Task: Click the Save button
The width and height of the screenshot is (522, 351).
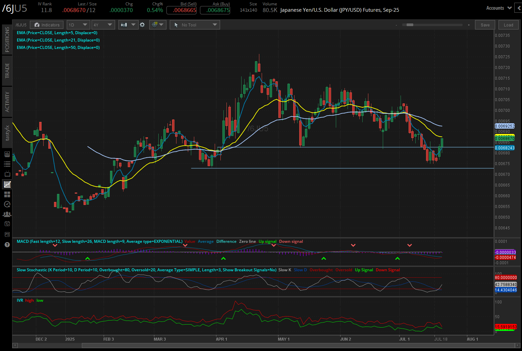Action: click(485, 24)
